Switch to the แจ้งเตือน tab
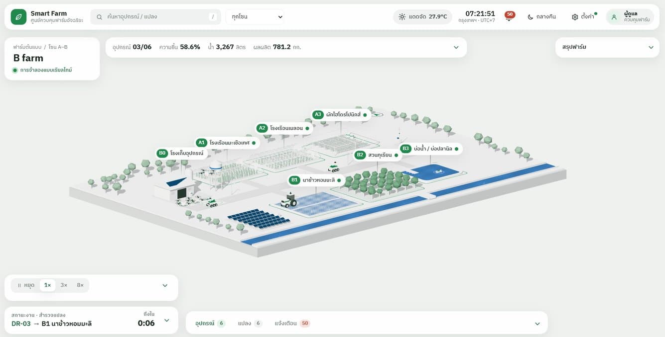This screenshot has height=337, width=665. (292, 323)
